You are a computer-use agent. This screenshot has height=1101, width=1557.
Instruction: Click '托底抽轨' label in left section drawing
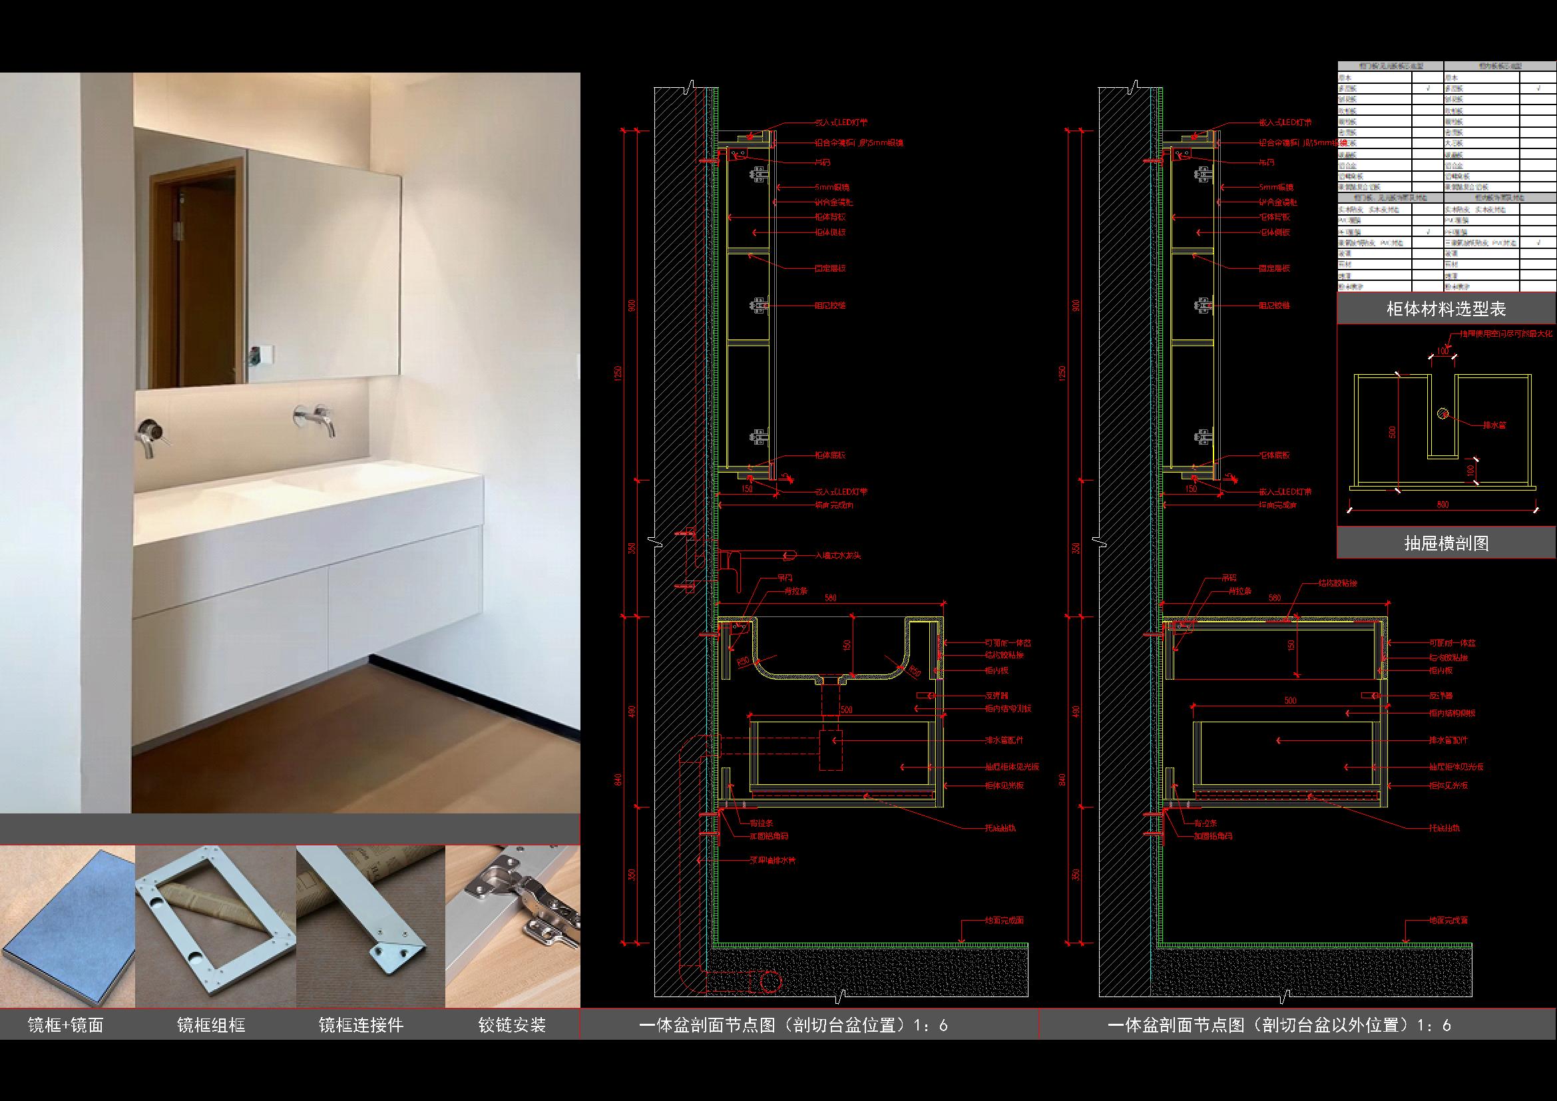1001,828
